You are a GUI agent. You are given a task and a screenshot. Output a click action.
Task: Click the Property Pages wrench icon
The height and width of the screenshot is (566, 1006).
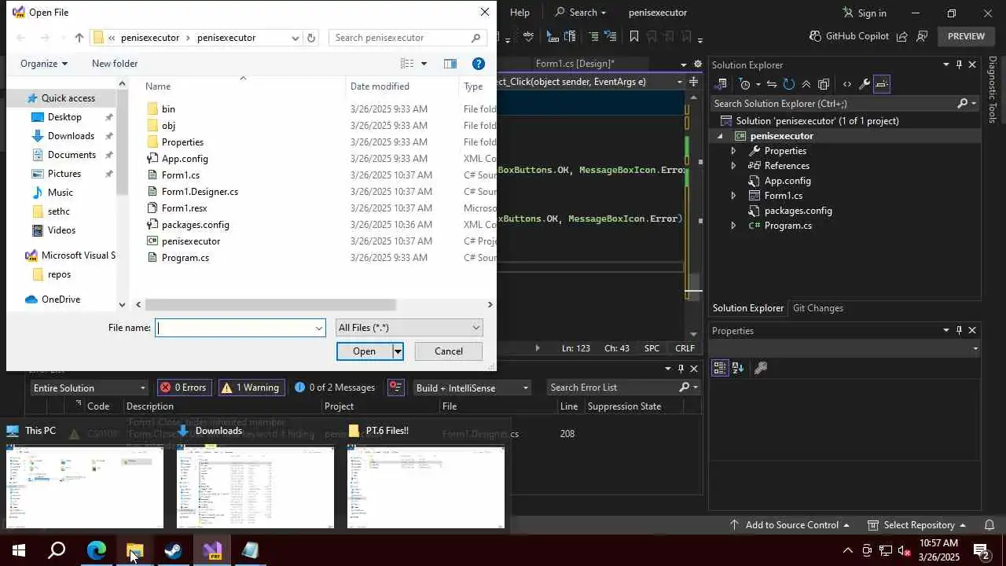(x=760, y=368)
